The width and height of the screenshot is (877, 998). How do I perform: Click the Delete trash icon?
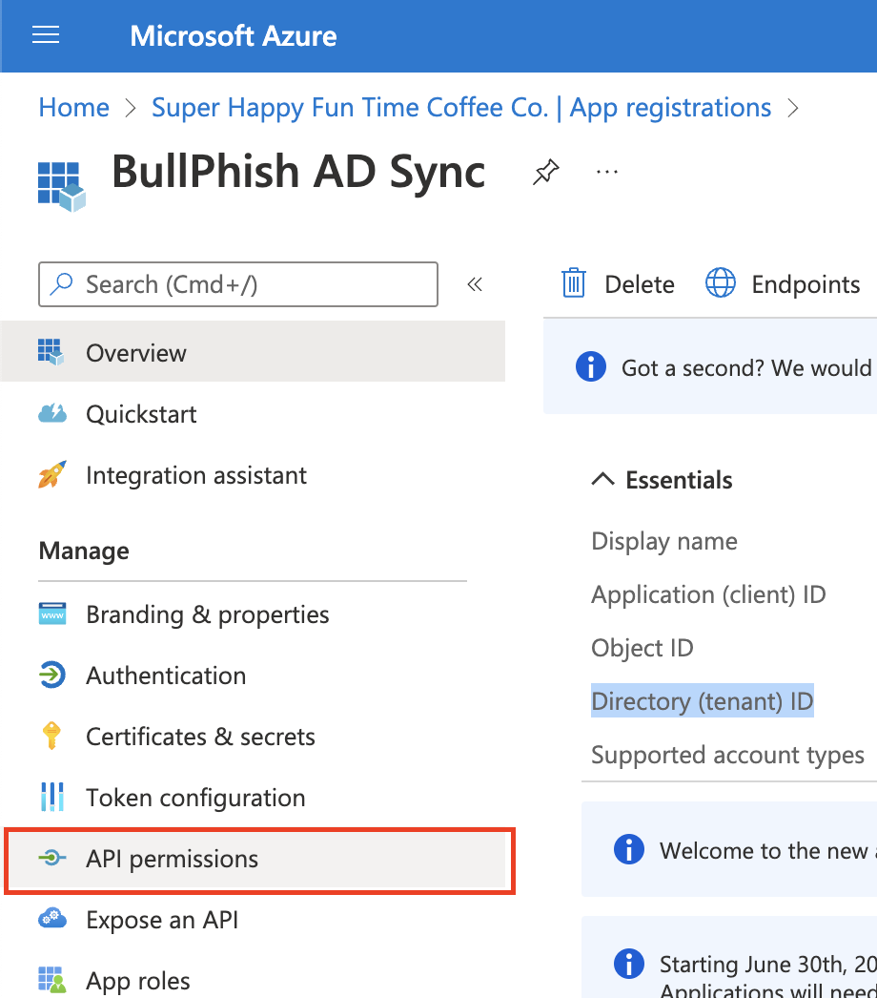(573, 283)
